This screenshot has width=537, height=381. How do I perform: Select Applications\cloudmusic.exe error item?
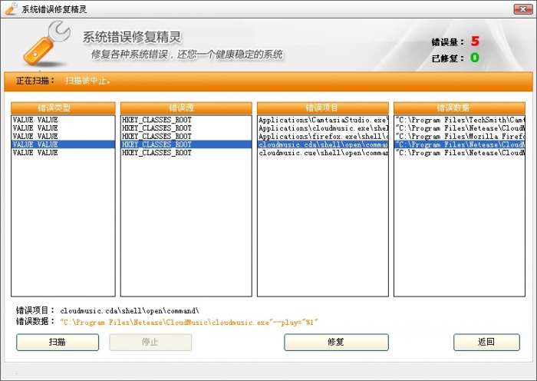[x=323, y=128]
